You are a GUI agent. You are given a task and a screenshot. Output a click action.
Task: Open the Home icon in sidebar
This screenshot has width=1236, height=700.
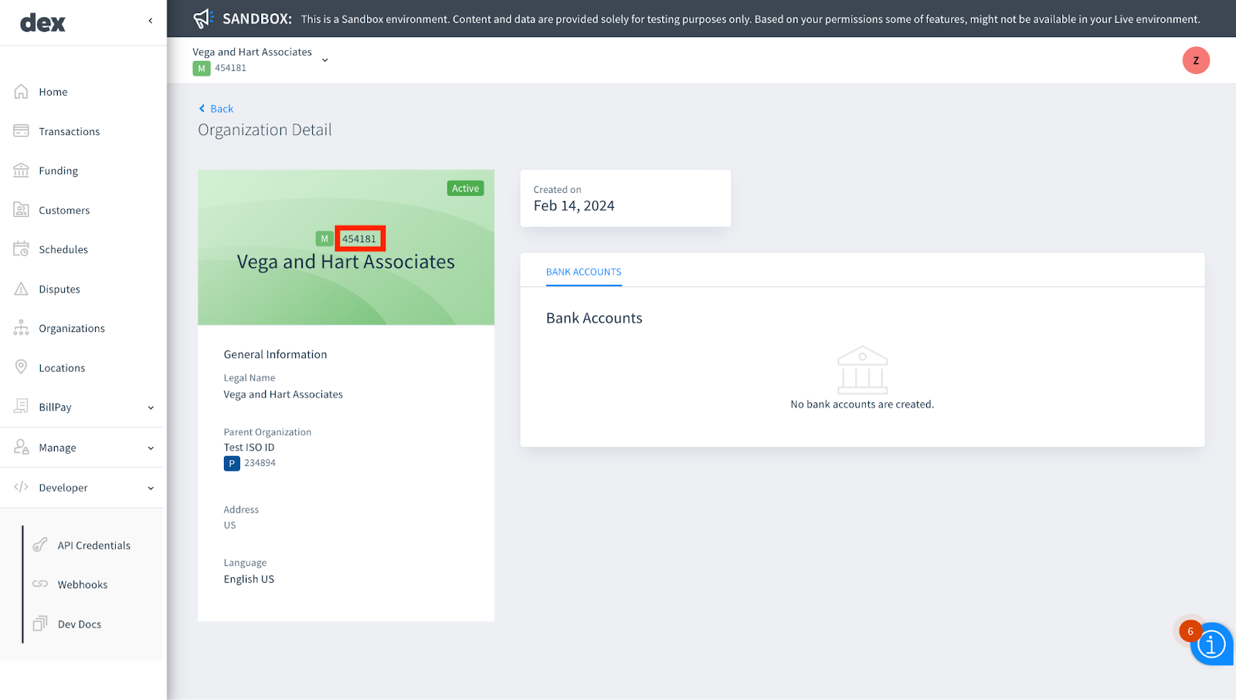click(x=21, y=91)
